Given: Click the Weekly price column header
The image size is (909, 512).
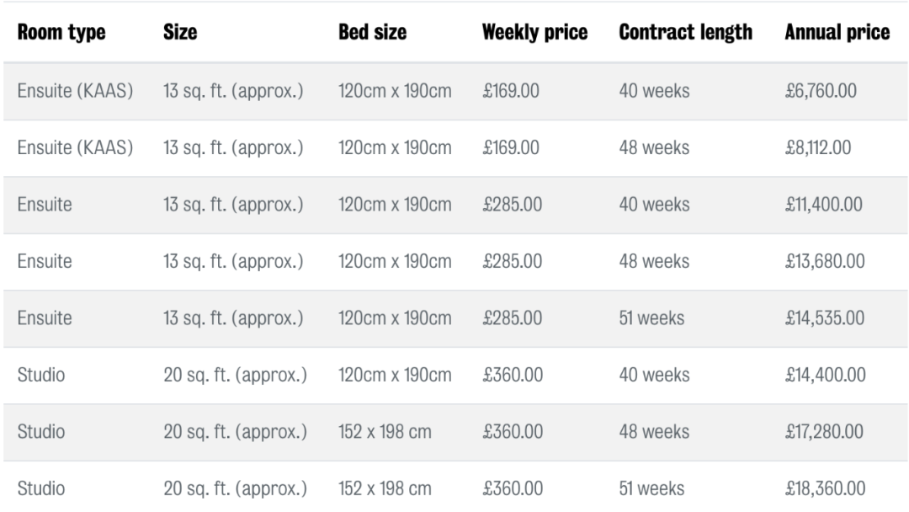Looking at the screenshot, I should click(534, 33).
